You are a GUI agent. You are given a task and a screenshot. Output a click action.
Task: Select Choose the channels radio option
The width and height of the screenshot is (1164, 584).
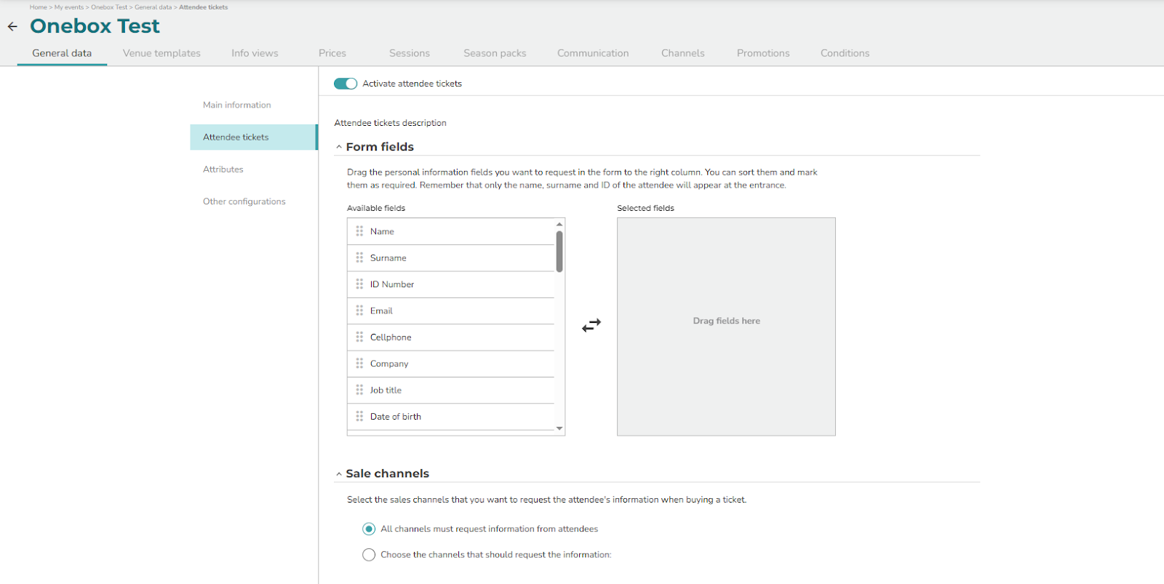(369, 554)
